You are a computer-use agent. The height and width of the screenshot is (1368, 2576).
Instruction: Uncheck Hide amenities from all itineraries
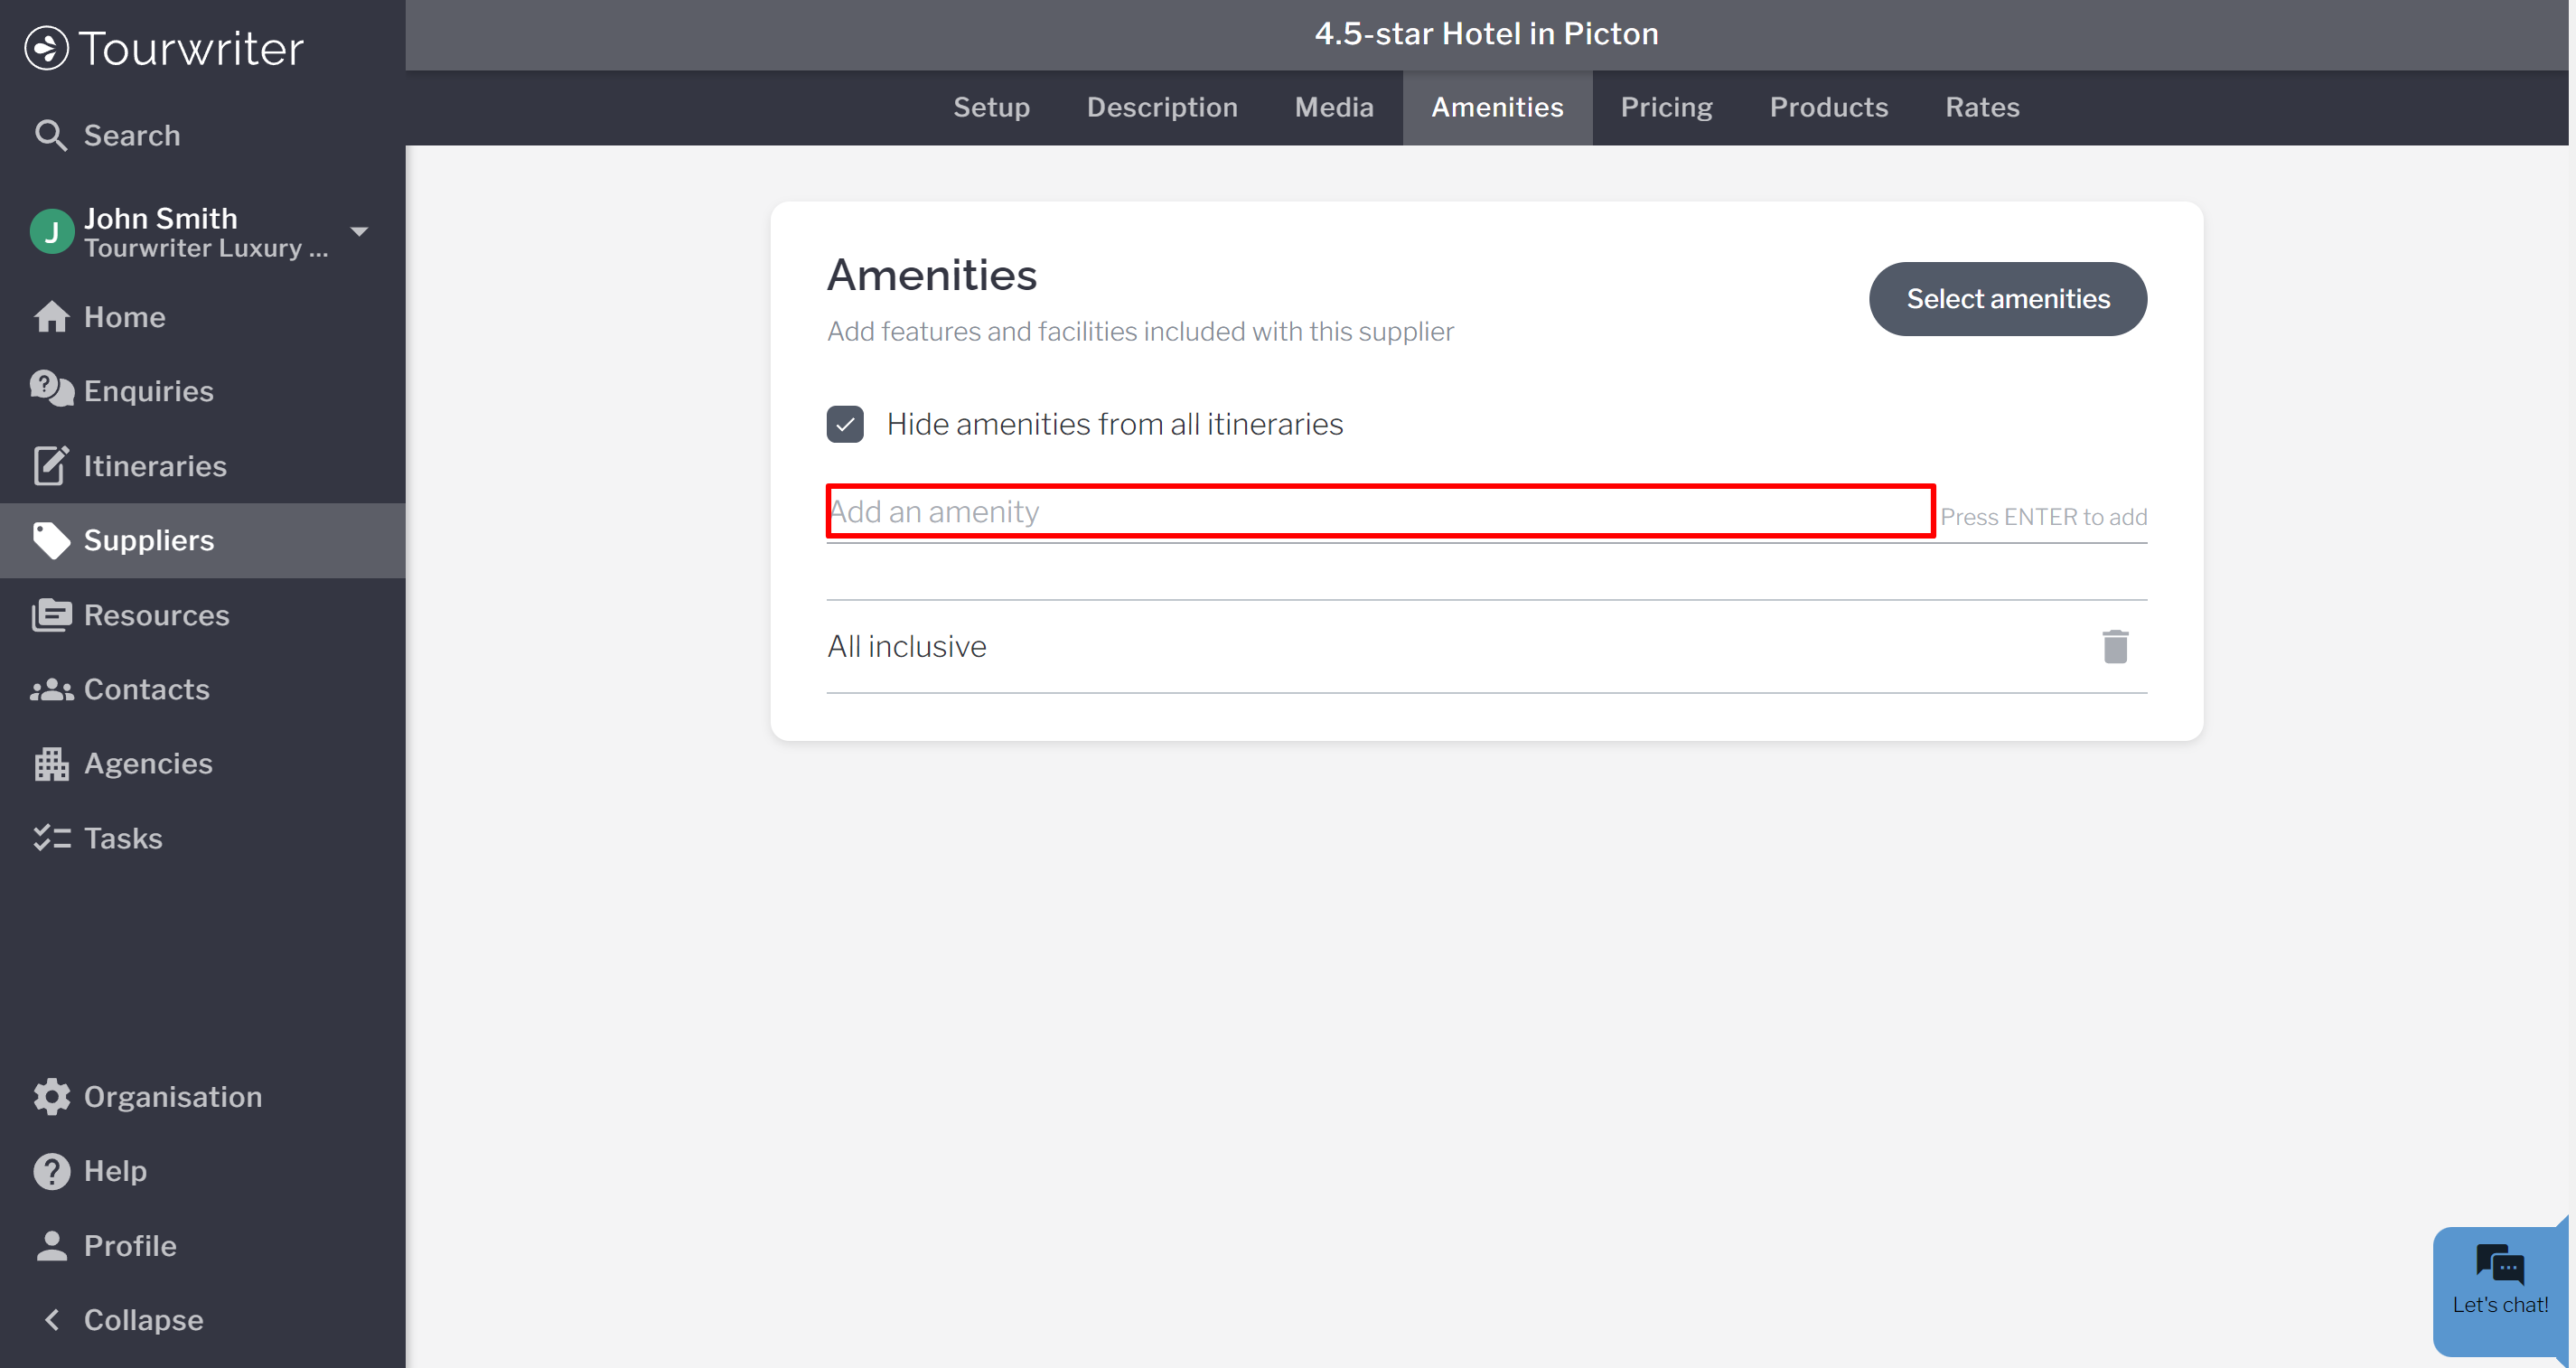point(845,424)
